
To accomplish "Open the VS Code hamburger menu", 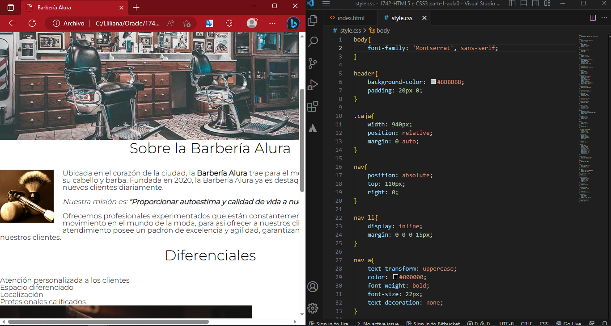I will [326, 4].
